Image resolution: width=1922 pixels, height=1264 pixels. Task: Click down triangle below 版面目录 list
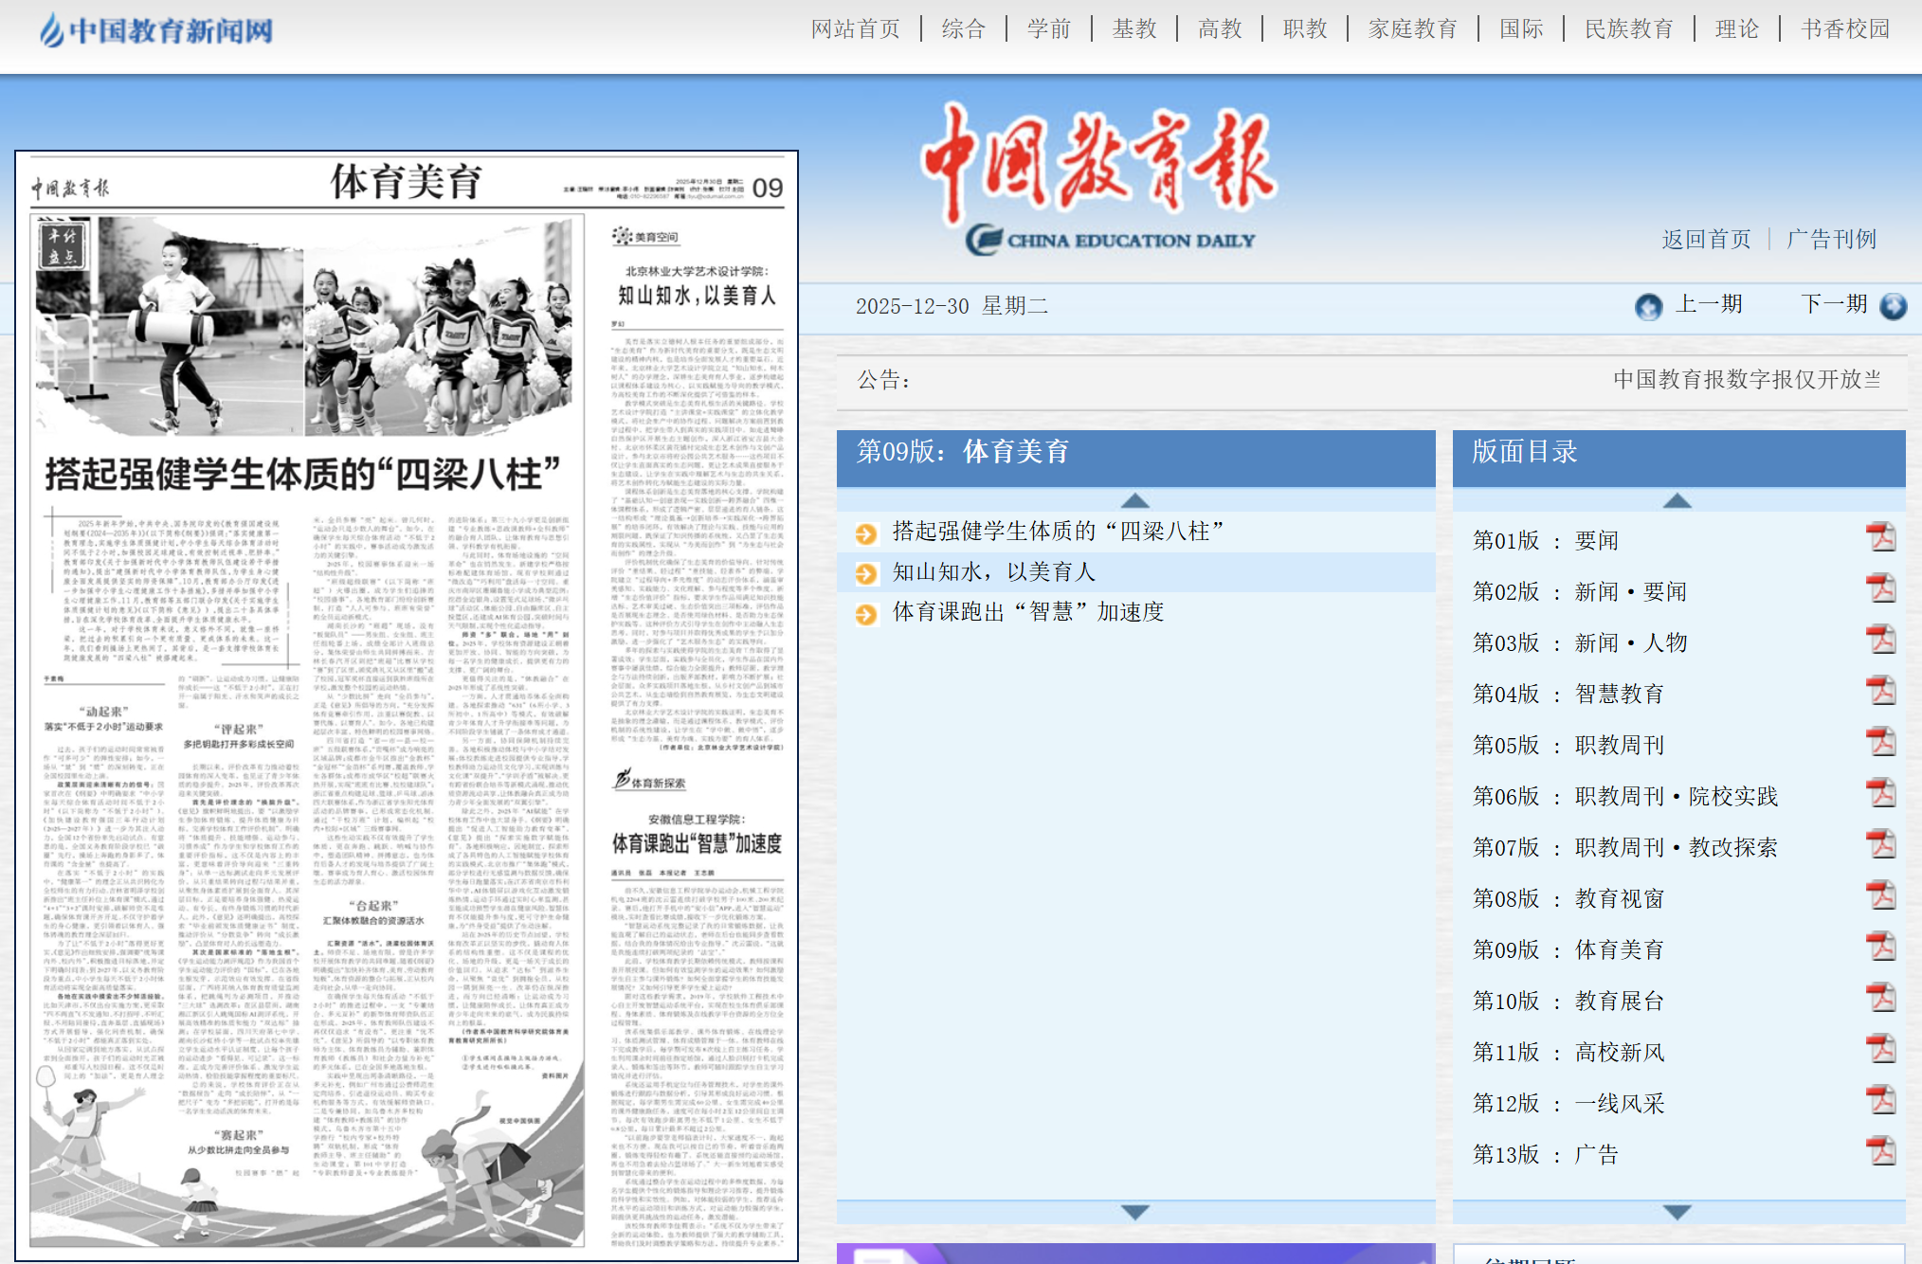1677,1210
